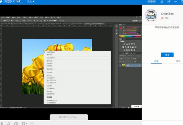
Task: Toggle lock image pixels brush icon
Action: point(126,62)
